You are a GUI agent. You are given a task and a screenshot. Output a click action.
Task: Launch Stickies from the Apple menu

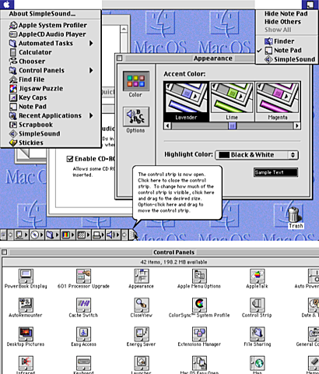pos(51,143)
